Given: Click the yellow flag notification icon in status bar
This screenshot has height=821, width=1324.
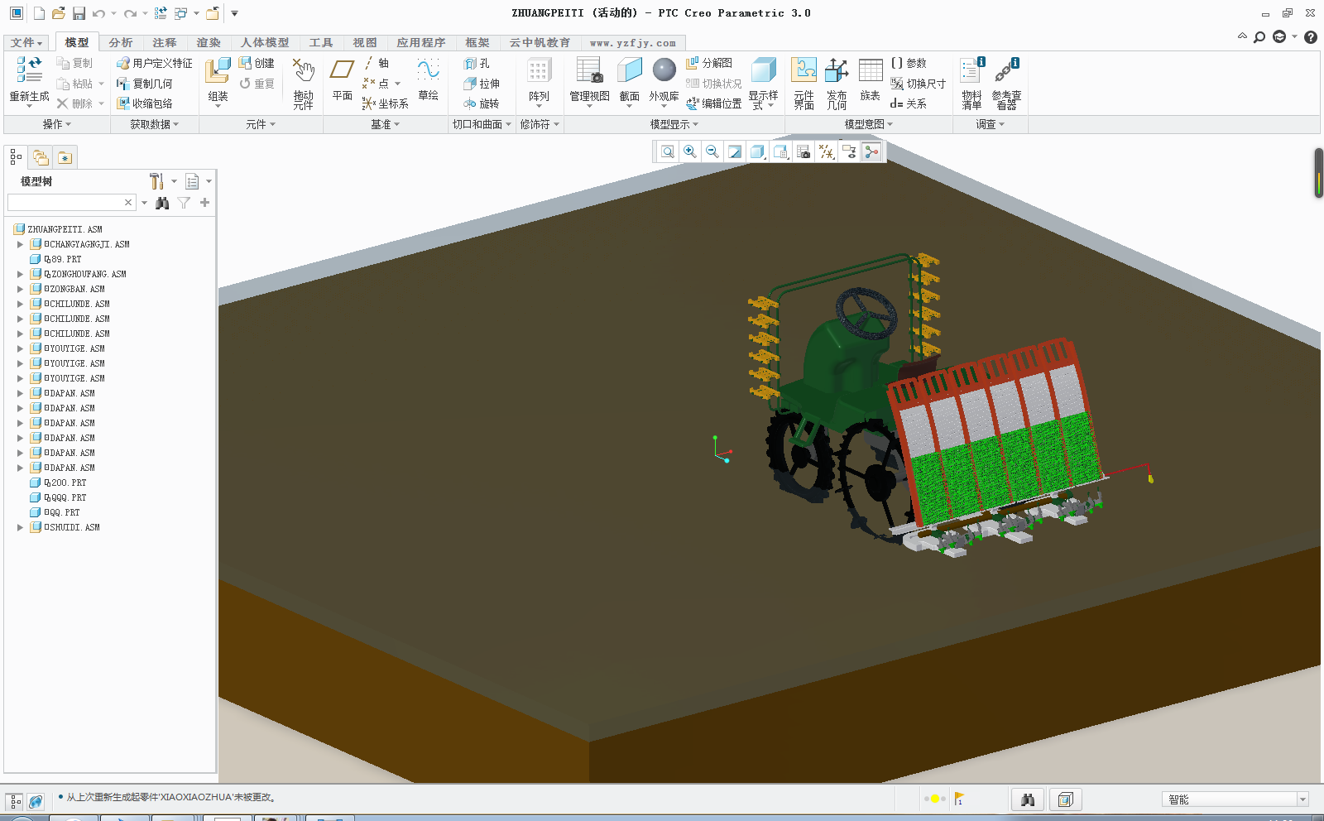Looking at the screenshot, I should (x=959, y=799).
